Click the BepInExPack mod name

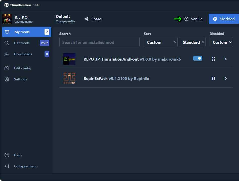[96, 79]
